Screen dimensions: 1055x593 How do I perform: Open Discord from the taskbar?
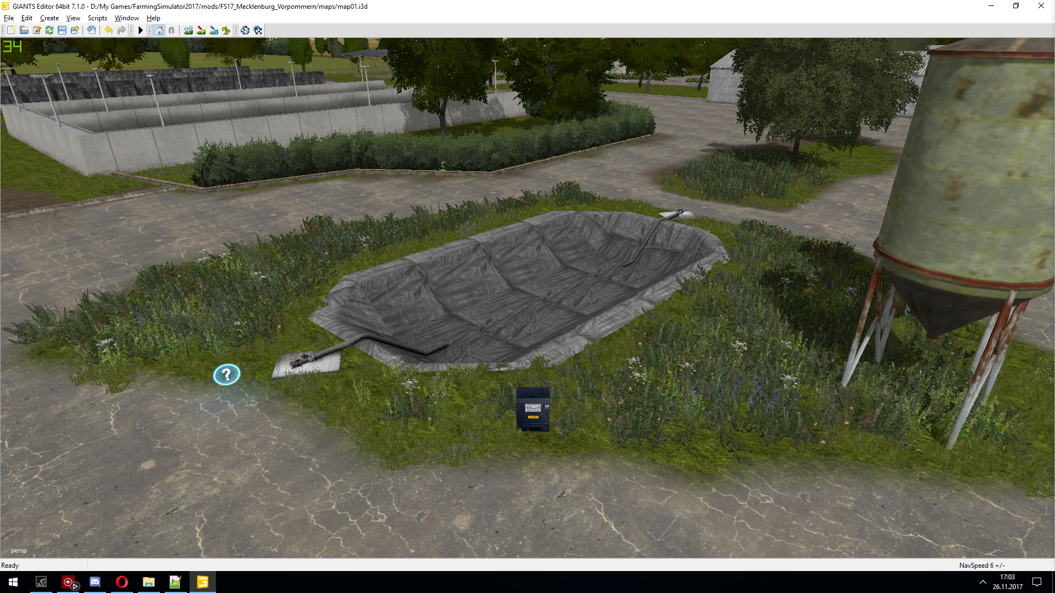[x=95, y=582]
